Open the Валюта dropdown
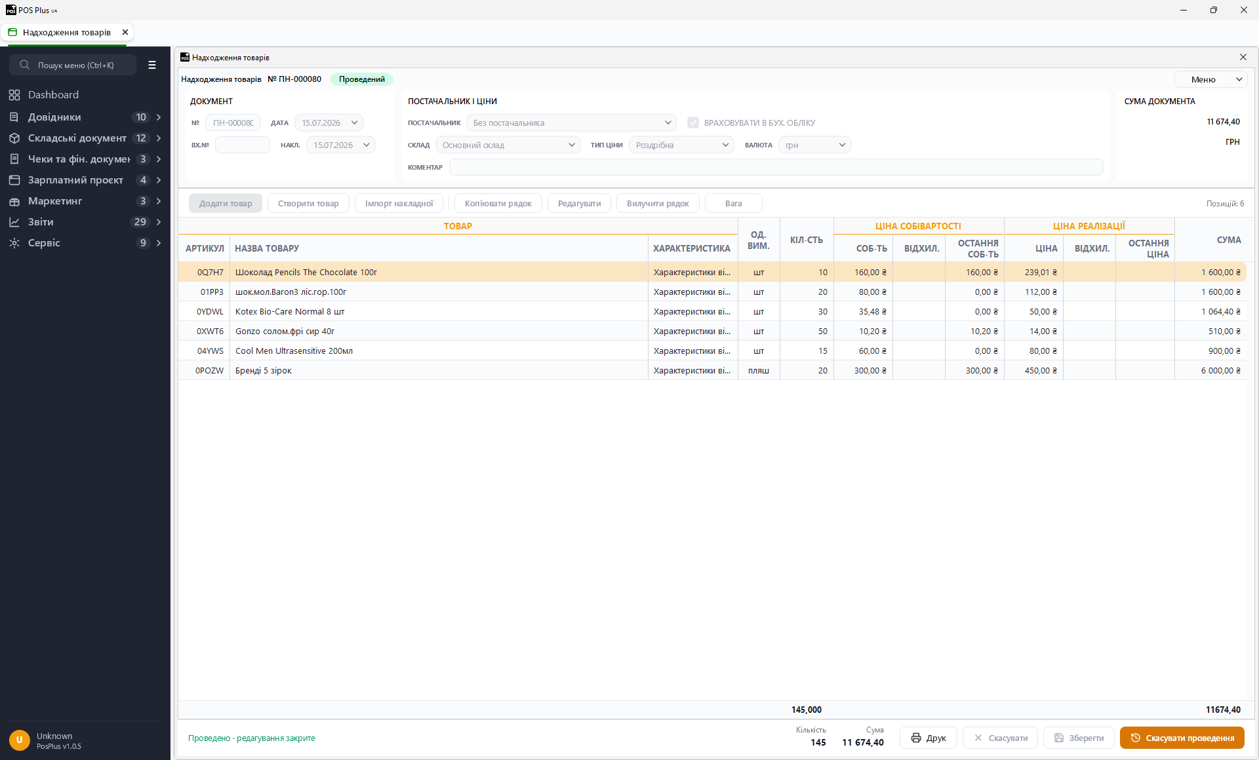1259x760 pixels. tap(814, 145)
